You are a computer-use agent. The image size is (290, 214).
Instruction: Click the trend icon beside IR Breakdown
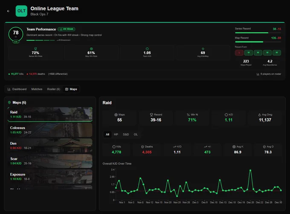(x=58, y=40)
